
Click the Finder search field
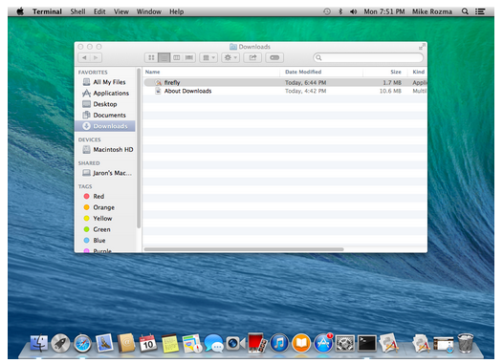[368, 57]
